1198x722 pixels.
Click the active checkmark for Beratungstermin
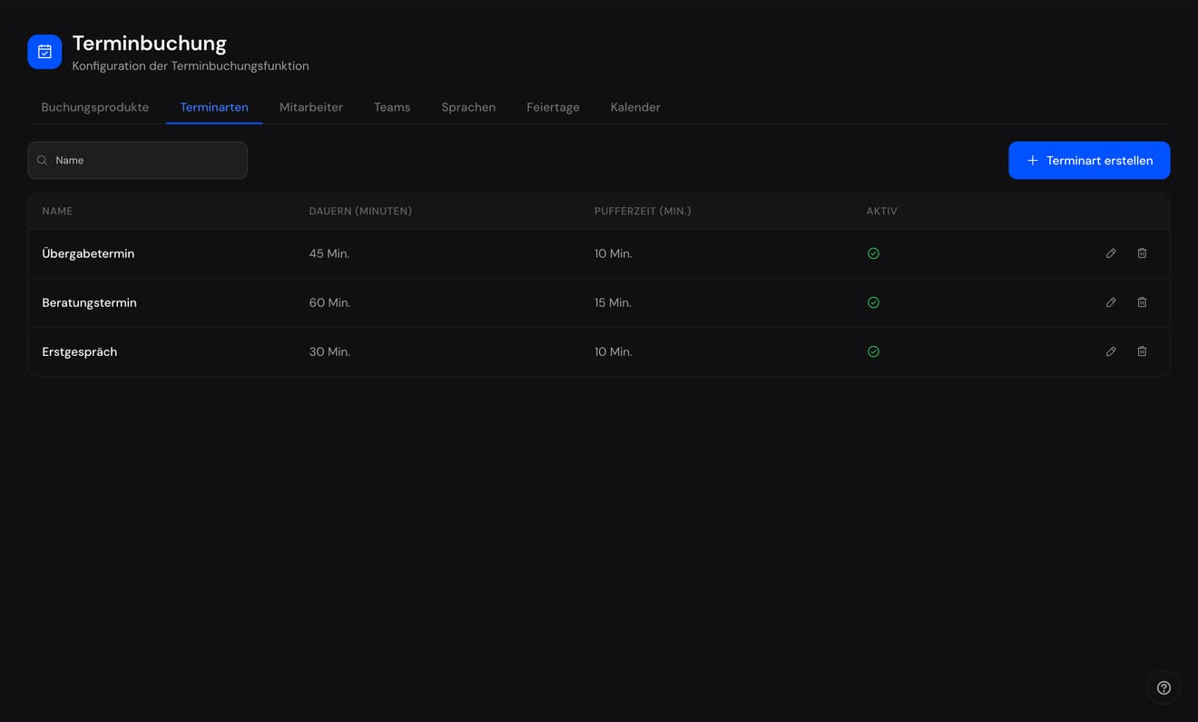[873, 302]
